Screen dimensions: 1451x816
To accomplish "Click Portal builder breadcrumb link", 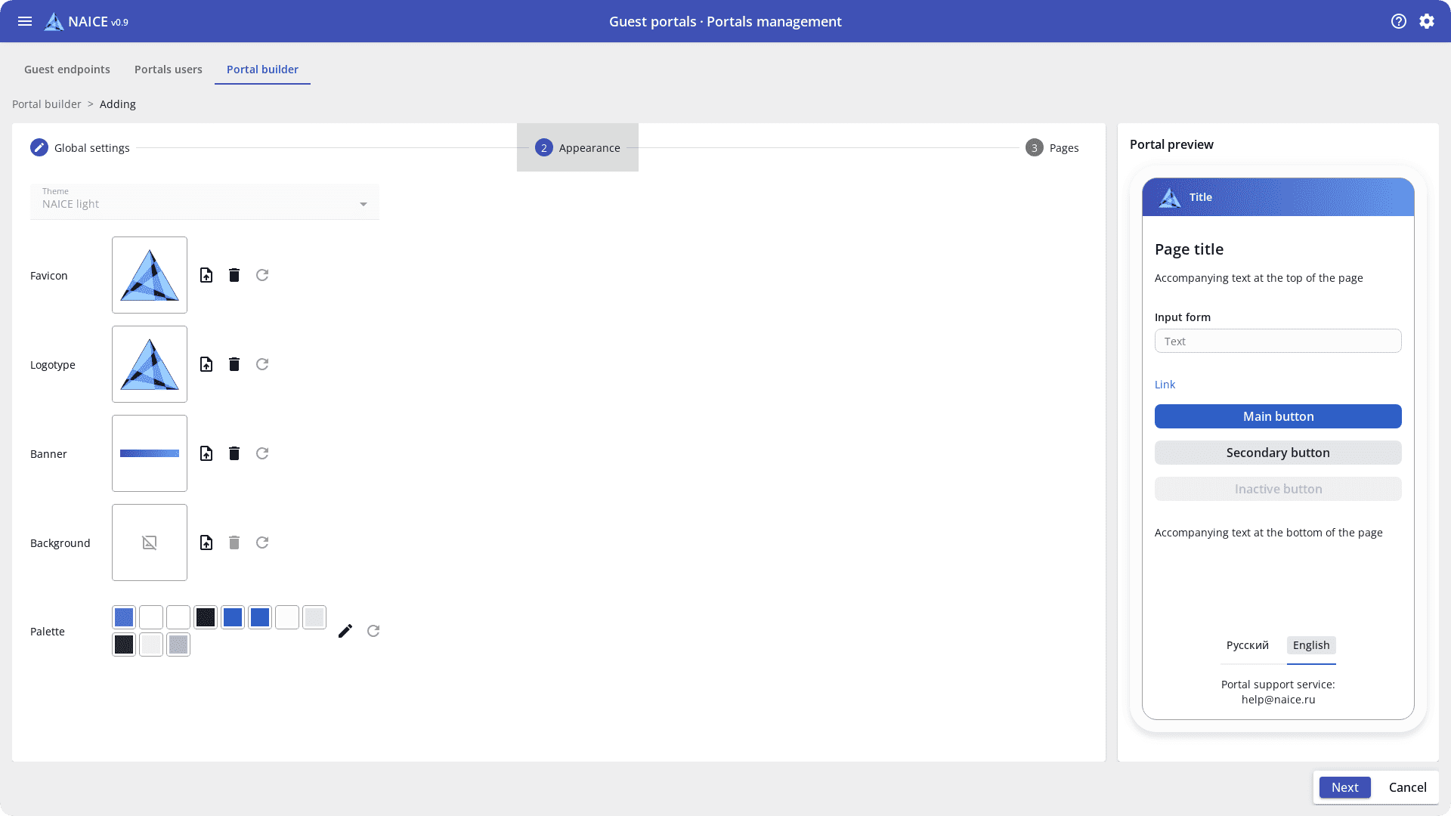I will pyautogui.click(x=47, y=104).
